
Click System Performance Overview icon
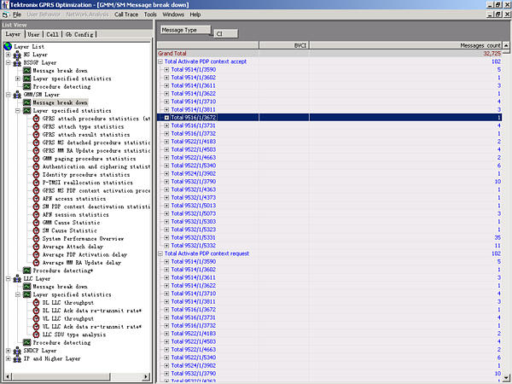click(36, 239)
